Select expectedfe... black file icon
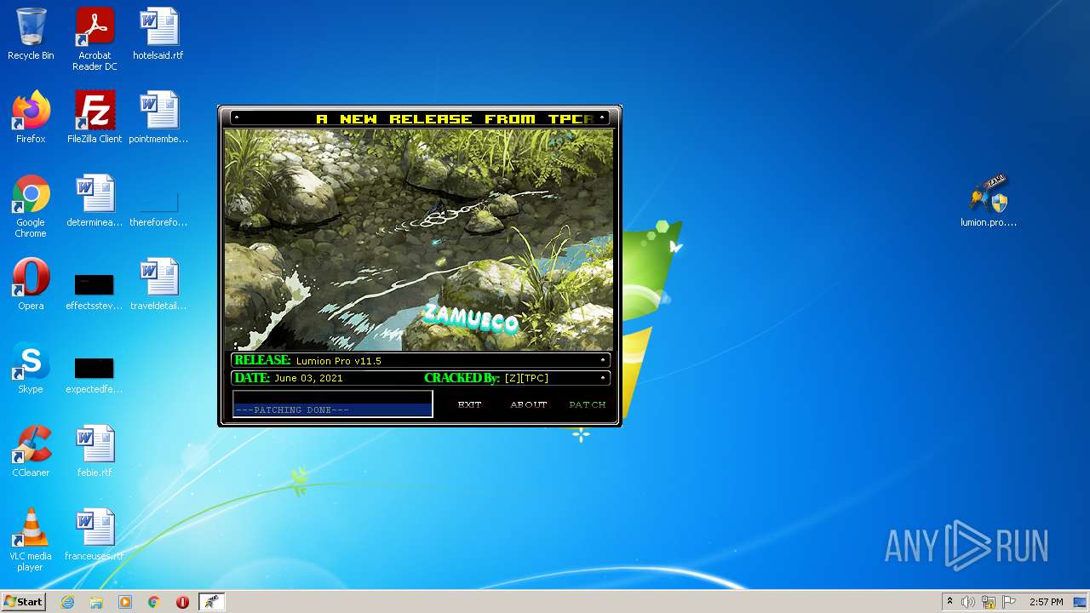Image resolution: width=1090 pixels, height=613 pixels. (95, 375)
